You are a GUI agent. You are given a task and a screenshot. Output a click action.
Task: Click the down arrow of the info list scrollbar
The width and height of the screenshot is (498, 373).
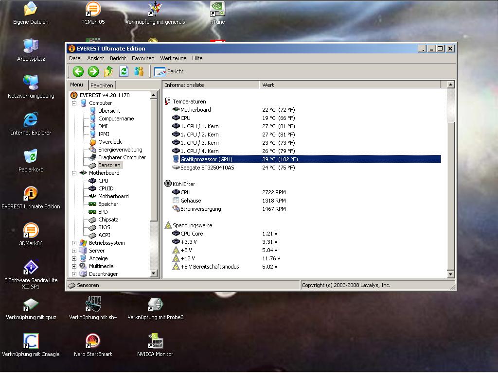point(450,274)
